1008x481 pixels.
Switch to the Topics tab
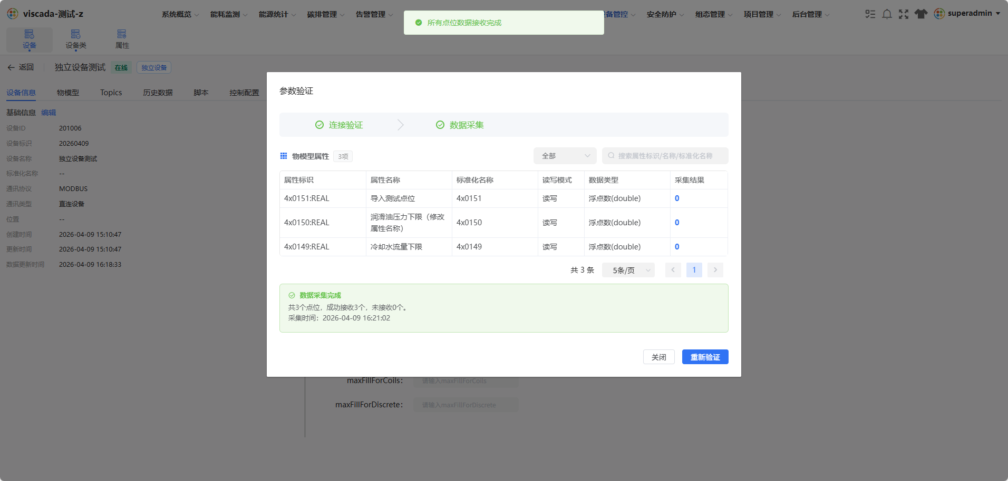point(111,93)
